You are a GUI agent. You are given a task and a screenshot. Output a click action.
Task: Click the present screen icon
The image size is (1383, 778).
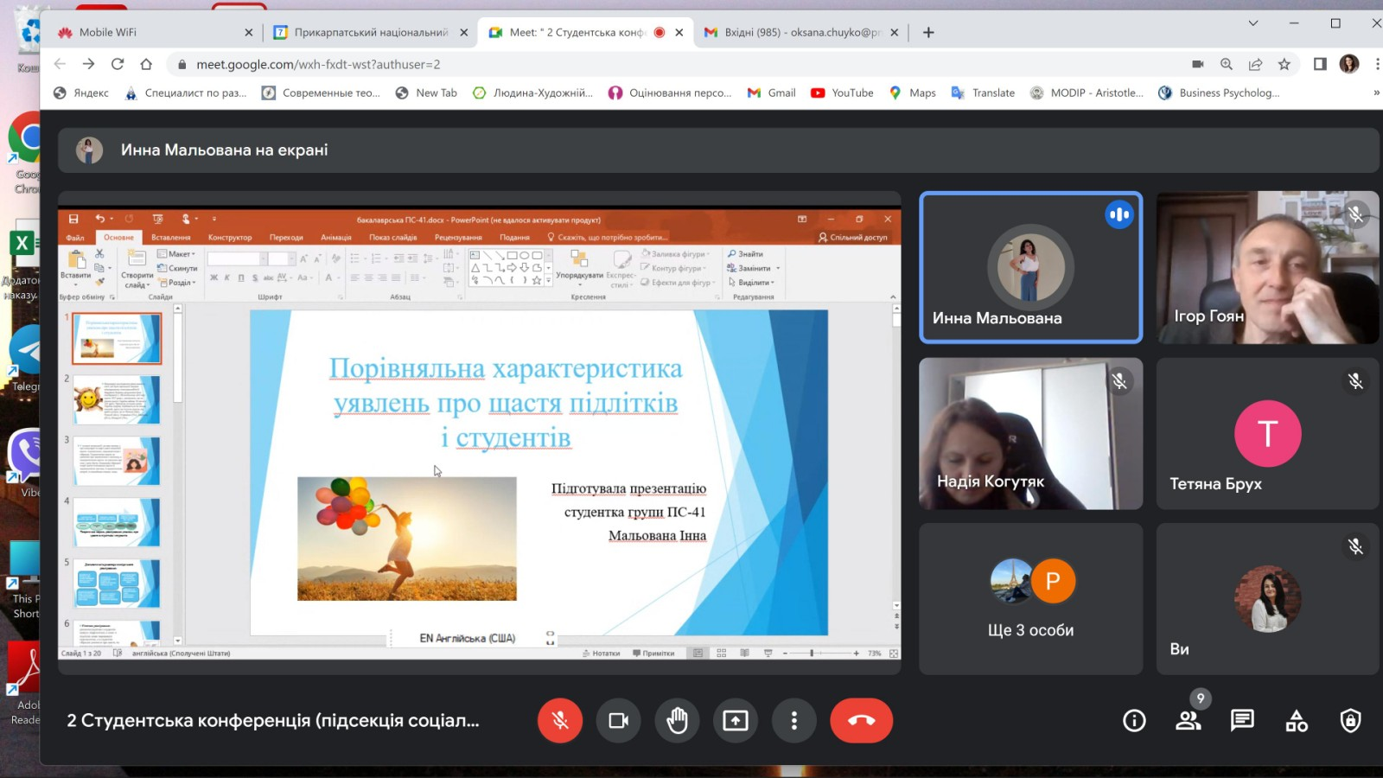(x=736, y=720)
